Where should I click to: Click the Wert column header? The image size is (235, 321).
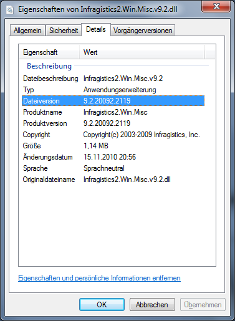(142, 52)
